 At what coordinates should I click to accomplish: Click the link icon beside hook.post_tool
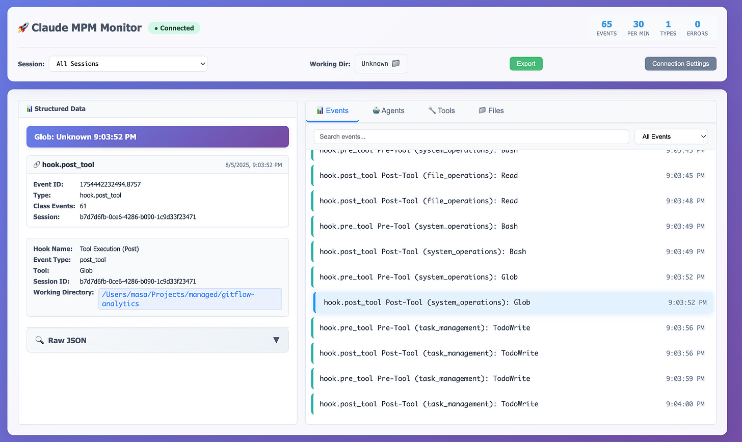point(37,164)
